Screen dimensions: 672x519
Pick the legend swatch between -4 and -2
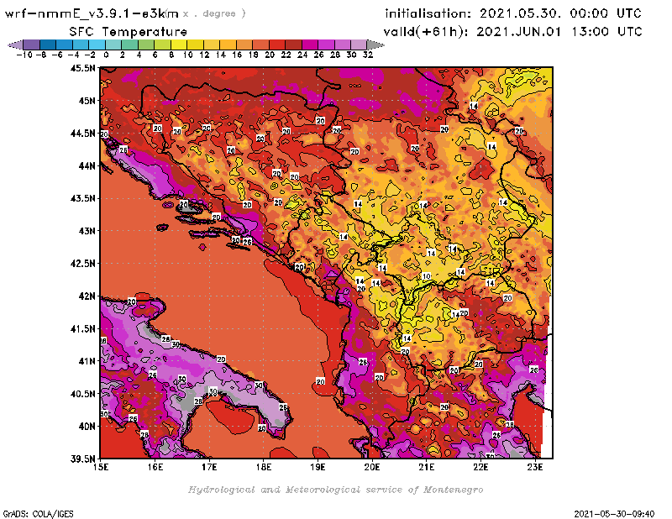(81, 45)
